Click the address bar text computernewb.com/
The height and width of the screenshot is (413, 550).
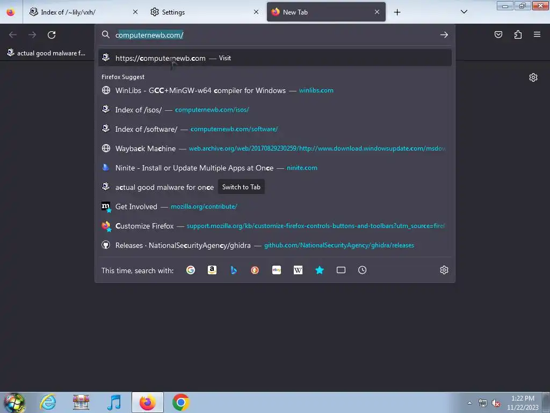[x=149, y=35]
